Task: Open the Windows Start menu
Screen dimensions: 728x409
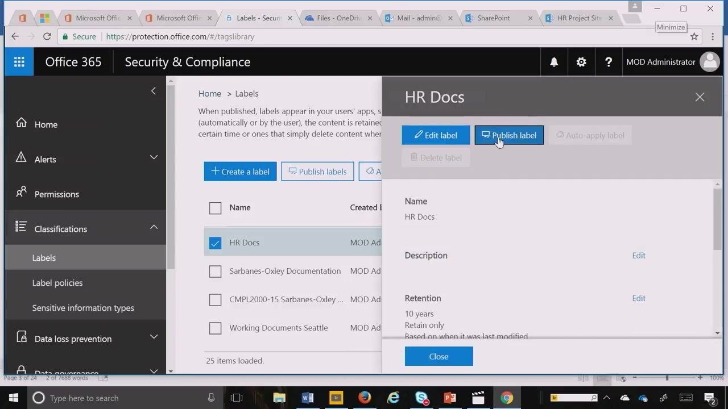Action: pyautogui.click(x=14, y=398)
